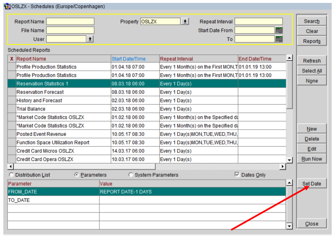Viewport: 335px width, 238px height.
Task: Mark the first Profile Production Statistics row X box
Action: pyautogui.click(x=12, y=67)
